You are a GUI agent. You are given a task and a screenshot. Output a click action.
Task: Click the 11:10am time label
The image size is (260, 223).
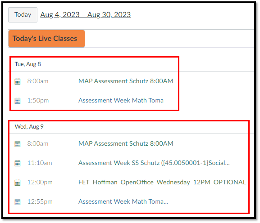pyautogui.click(x=40, y=163)
